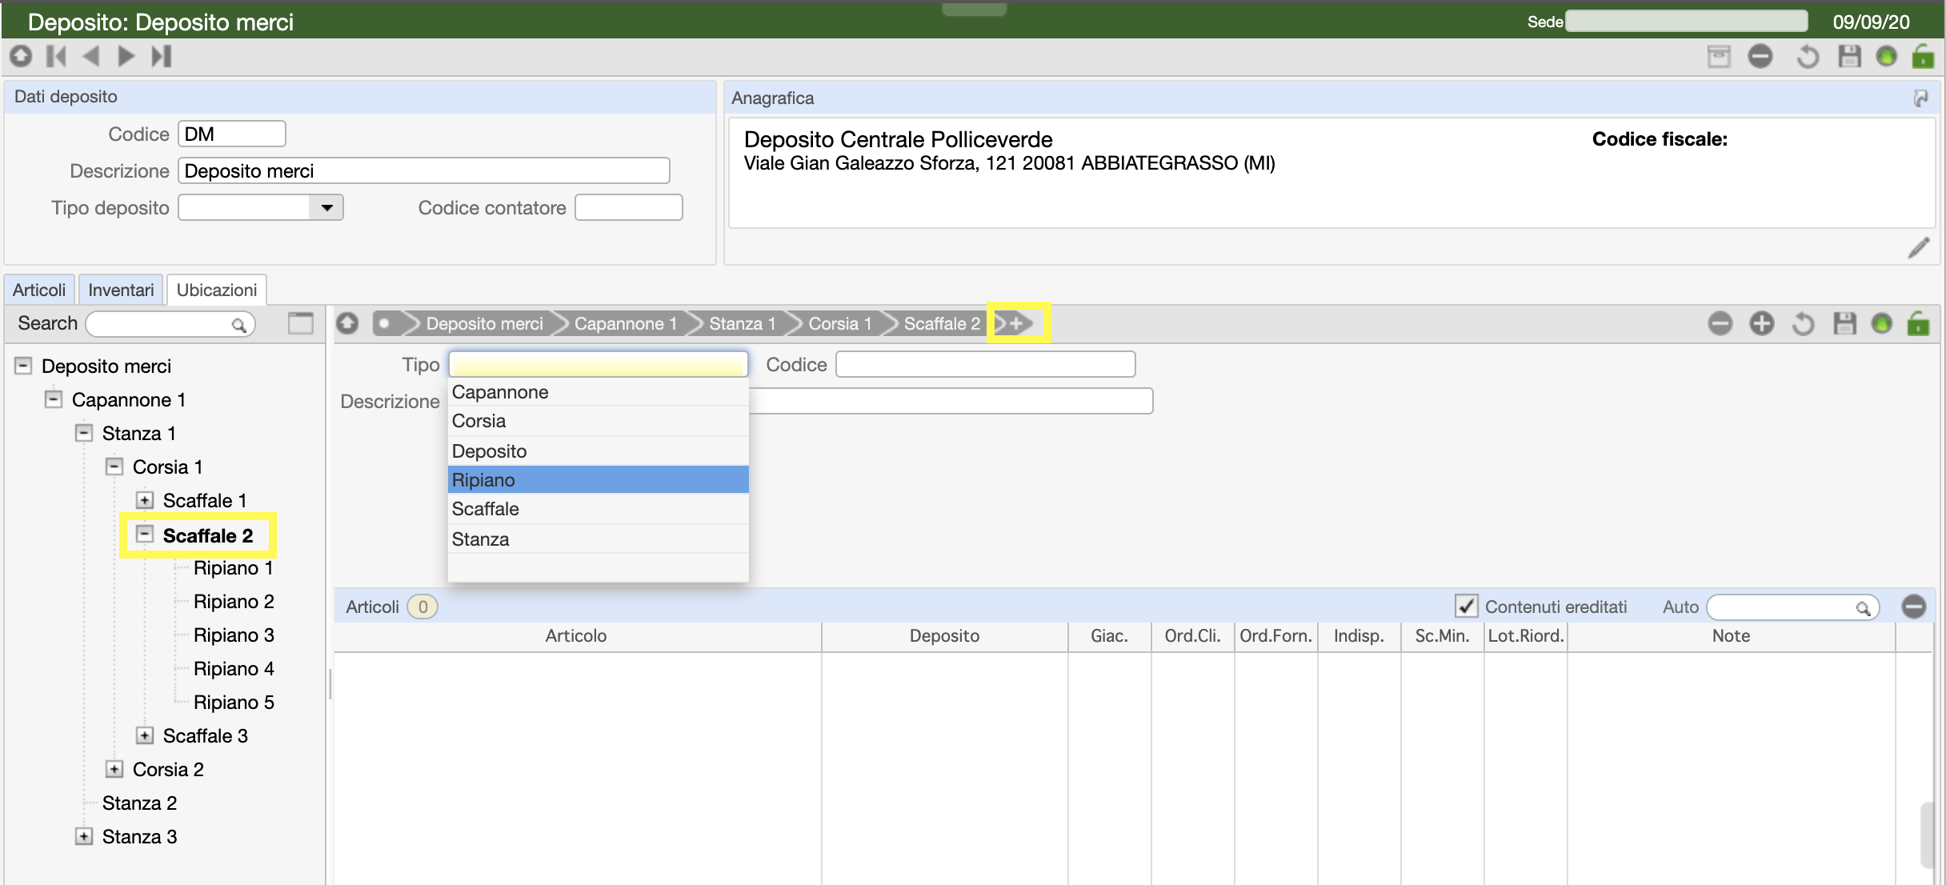Click the top toolbar green padlock icon

(1923, 56)
